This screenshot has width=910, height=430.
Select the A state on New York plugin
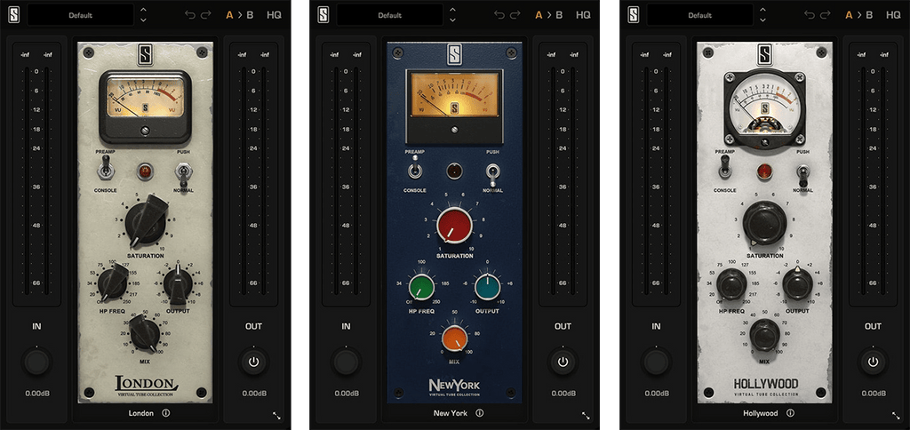click(x=539, y=15)
